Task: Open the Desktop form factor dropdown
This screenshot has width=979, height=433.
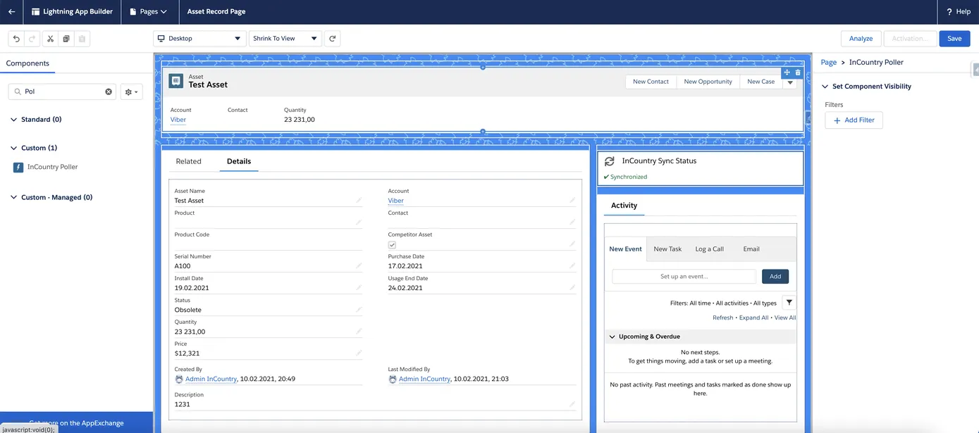Action: coord(199,39)
